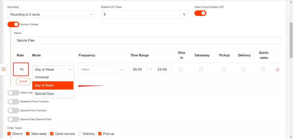
Task: Delete the service charge row
Action: tap(277, 70)
